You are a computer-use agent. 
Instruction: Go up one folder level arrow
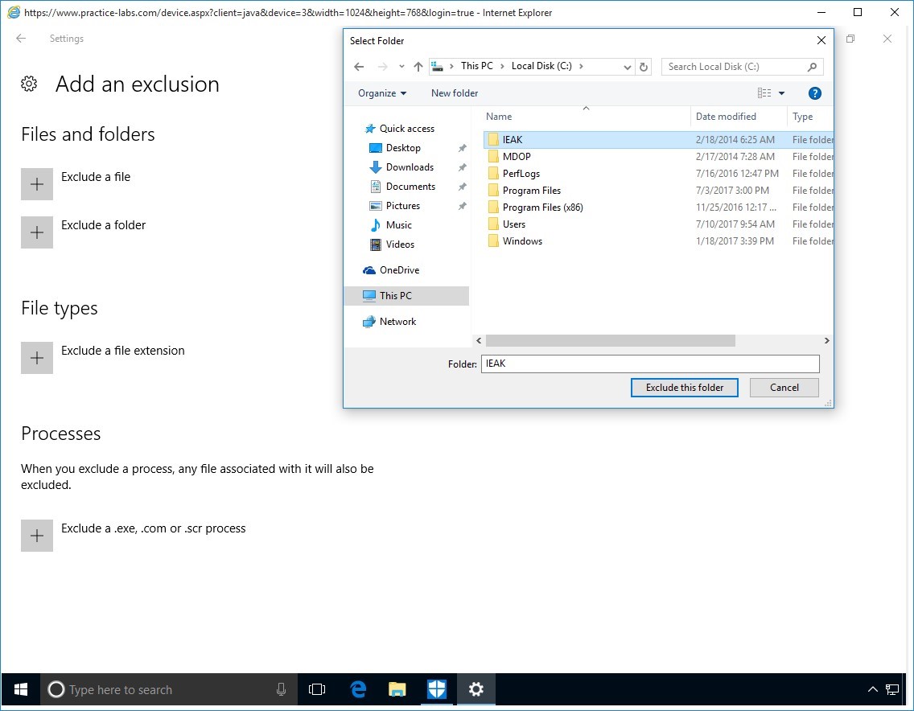[418, 67]
